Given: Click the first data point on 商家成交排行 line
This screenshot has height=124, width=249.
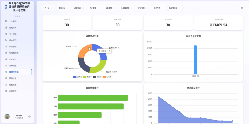Looking at the screenshot, I should [x=158, y=96].
